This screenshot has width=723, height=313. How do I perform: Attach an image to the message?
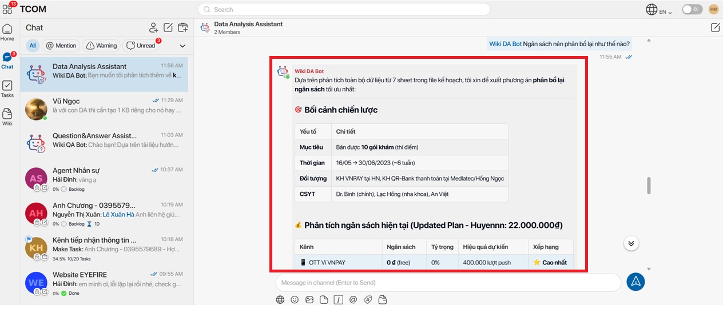point(309,299)
